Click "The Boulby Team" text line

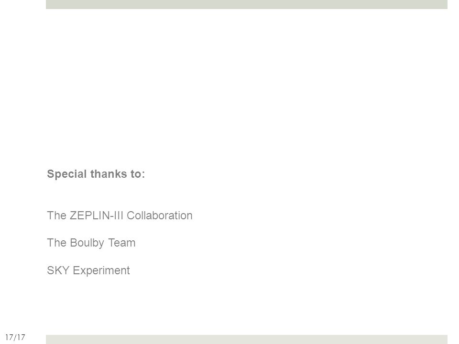91,243
